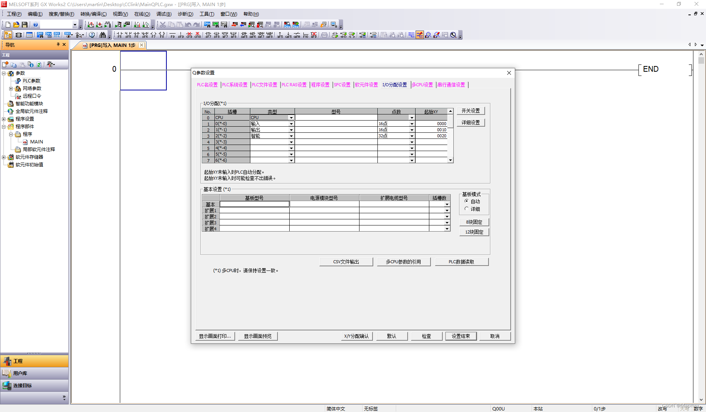This screenshot has width=706, height=412.
Task: Select the 自动 base mode radio button
Action: point(466,201)
